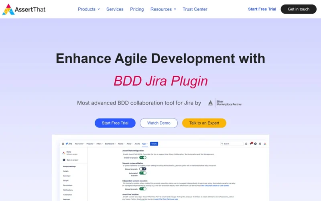Select Notifications in the Project settings sidebar
The height and width of the screenshot is (201, 321).
click(68, 190)
